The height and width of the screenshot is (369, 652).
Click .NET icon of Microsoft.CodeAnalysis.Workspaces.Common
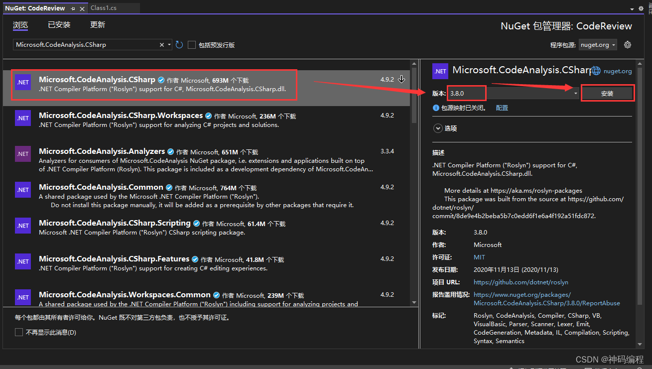click(x=23, y=297)
